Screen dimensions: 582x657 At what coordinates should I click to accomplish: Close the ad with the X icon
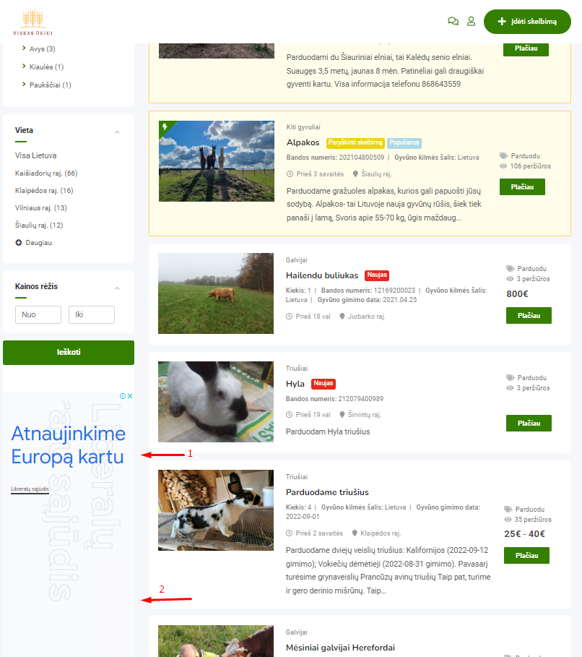click(130, 396)
